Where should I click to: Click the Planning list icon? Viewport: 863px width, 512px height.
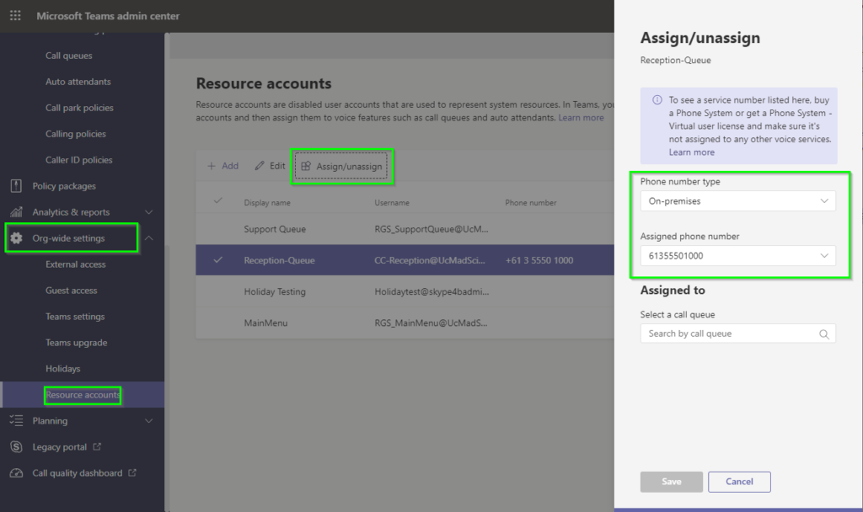(17, 421)
